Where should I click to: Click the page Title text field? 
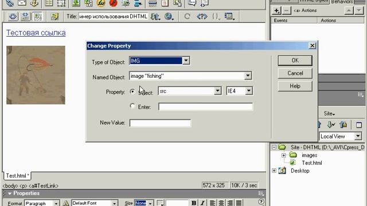click(x=114, y=17)
